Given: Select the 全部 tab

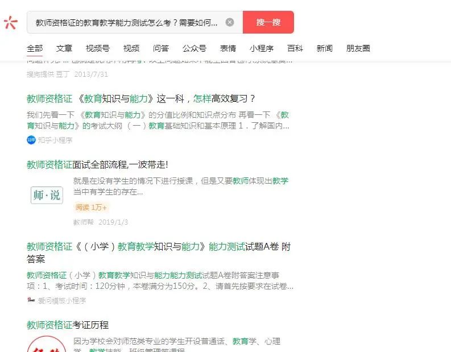Looking at the screenshot, I should click(x=35, y=48).
